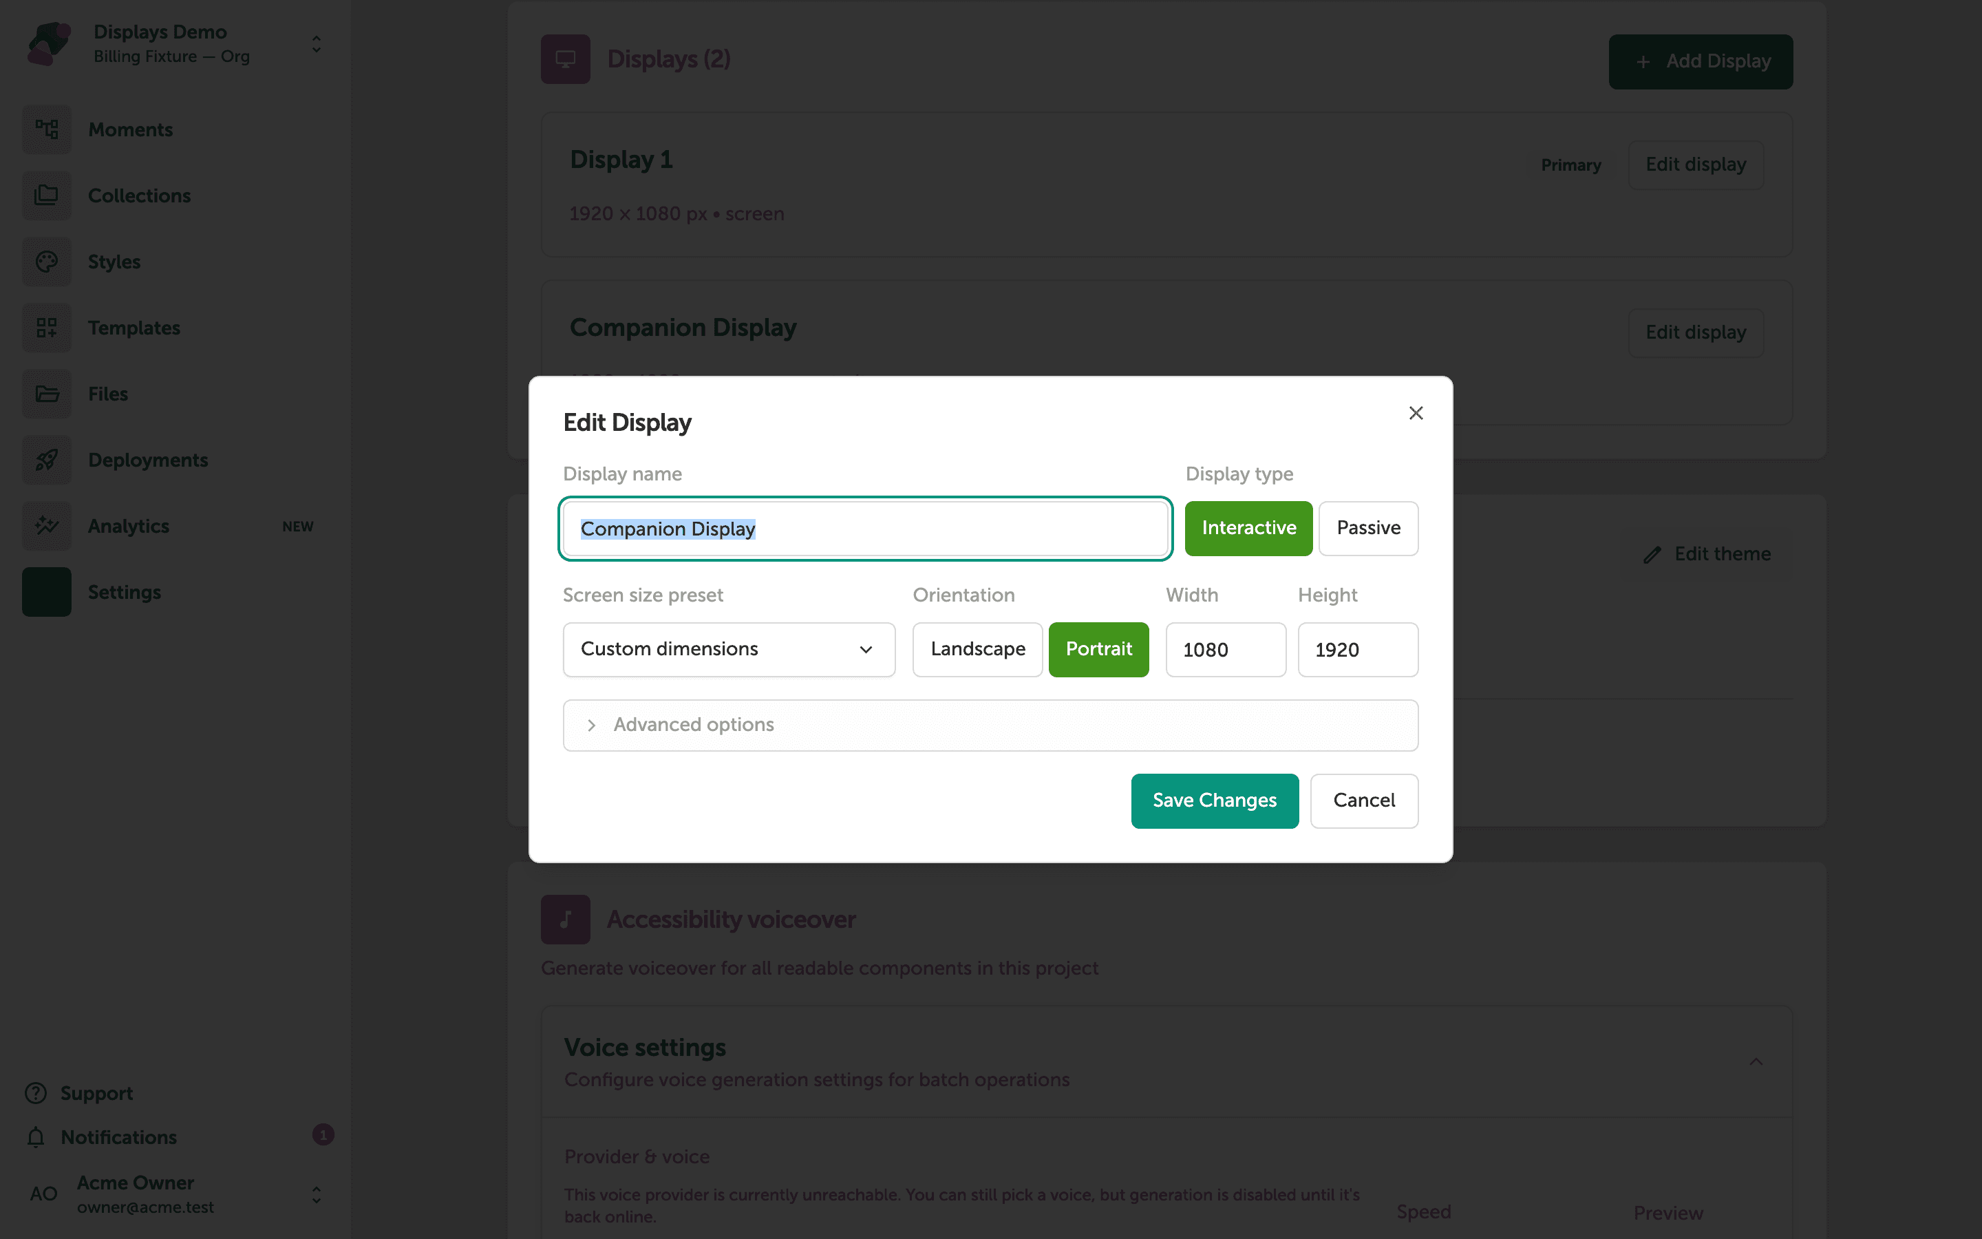The width and height of the screenshot is (1982, 1239).
Task: Close the Edit Display dialog
Action: (x=1416, y=413)
